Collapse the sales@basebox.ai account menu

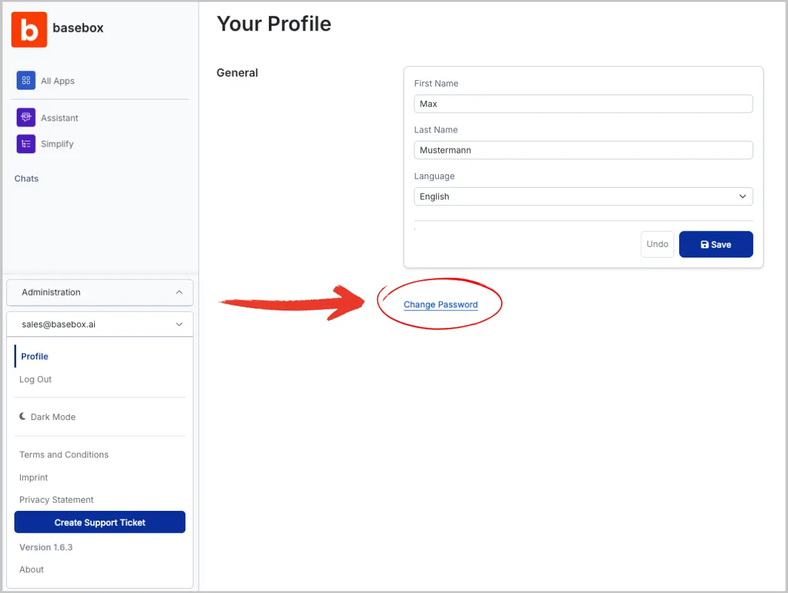[179, 324]
